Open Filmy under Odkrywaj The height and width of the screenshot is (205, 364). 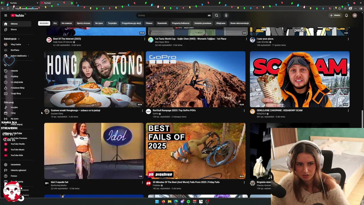pyautogui.click(x=17, y=113)
